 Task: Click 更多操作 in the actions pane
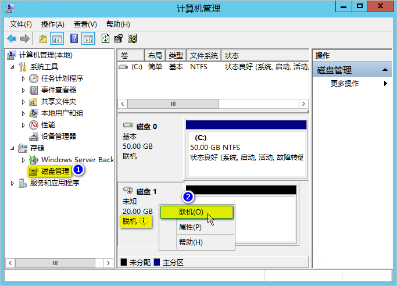pos(345,83)
